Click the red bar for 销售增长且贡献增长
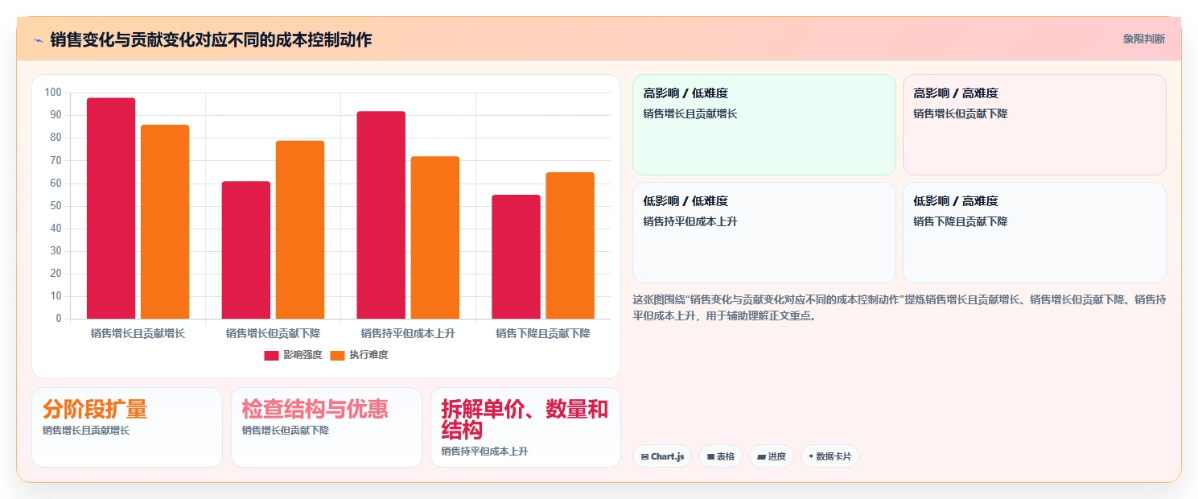This screenshot has width=1198, height=499. (x=111, y=208)
